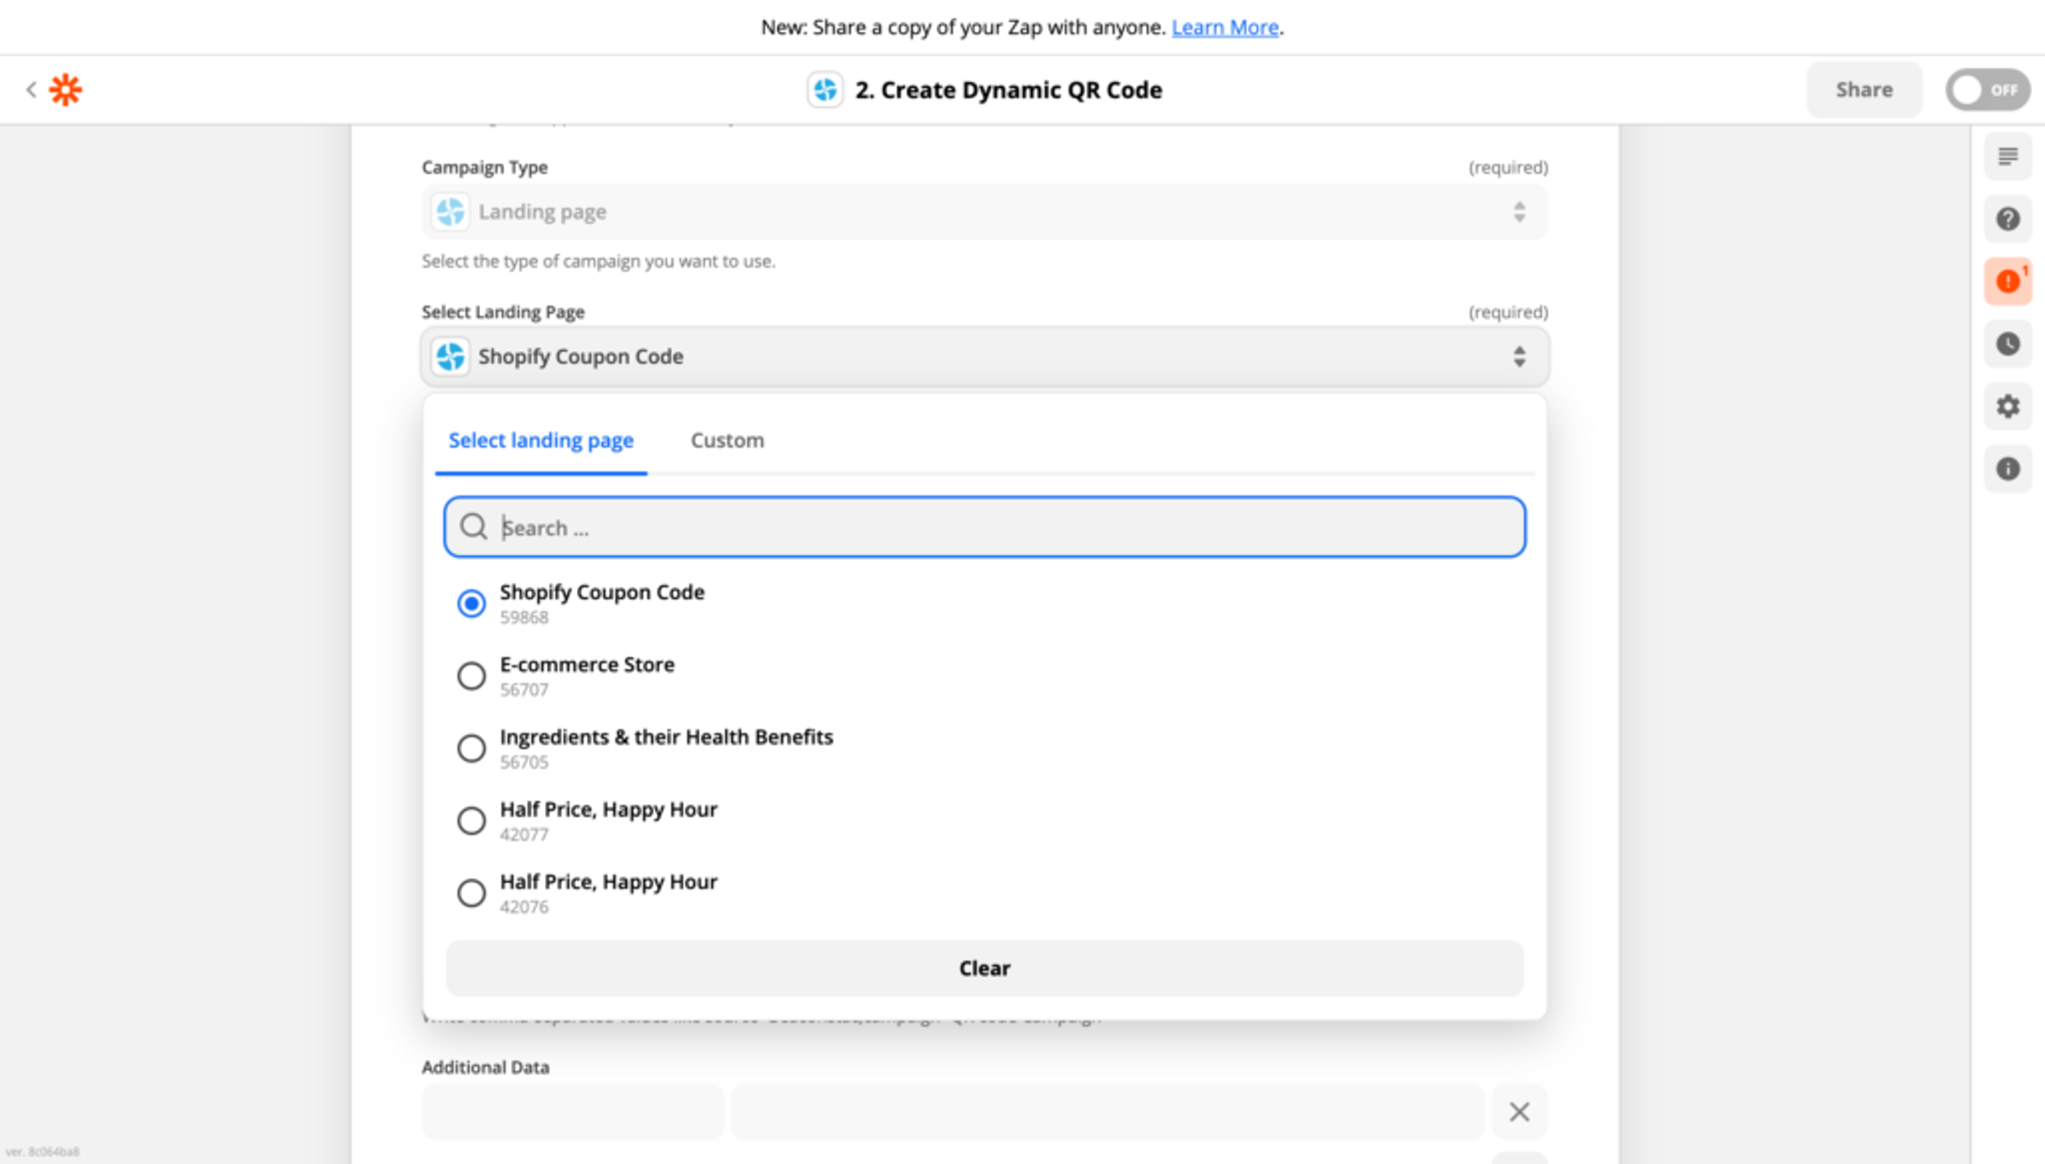Click the Additional Data key field
This screenshot has width=2045, height=1164.
(x=572, y=1111)
